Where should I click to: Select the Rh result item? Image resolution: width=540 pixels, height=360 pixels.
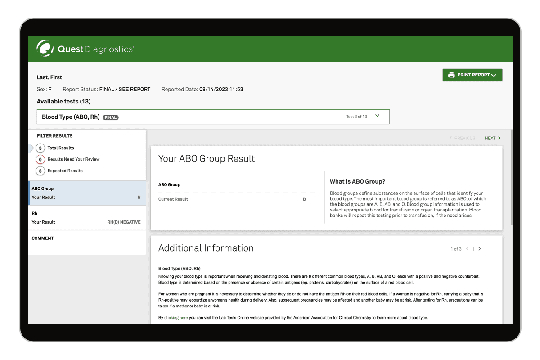[x=86, y=218]
